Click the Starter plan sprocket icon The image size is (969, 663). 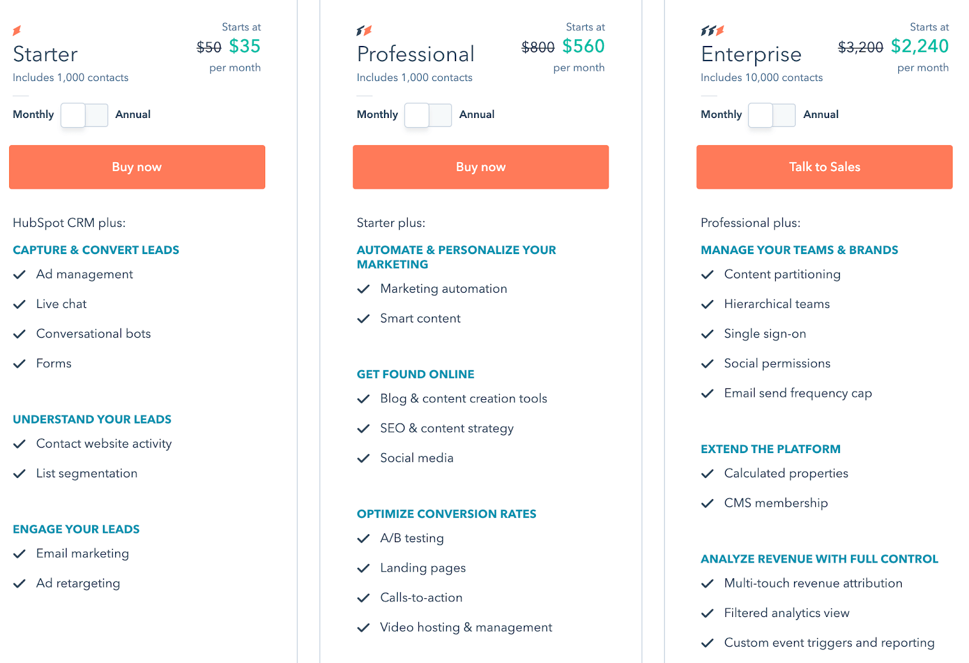tap(17, 30)
